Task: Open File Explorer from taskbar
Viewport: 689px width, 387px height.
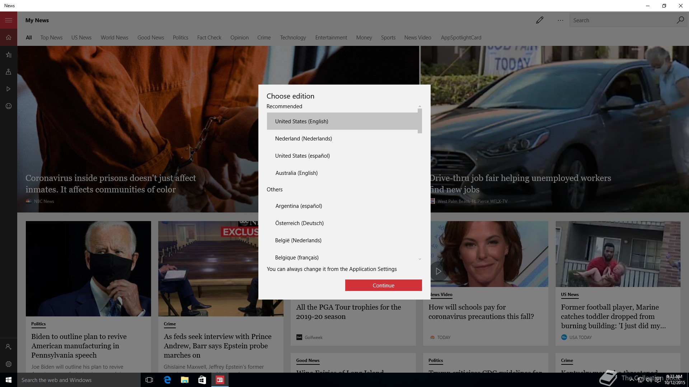Action: [x=185, y=380]
